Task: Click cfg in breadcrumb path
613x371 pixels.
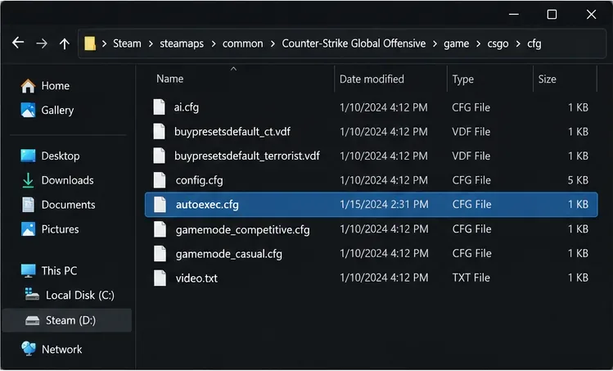Action: click(534, 44)
